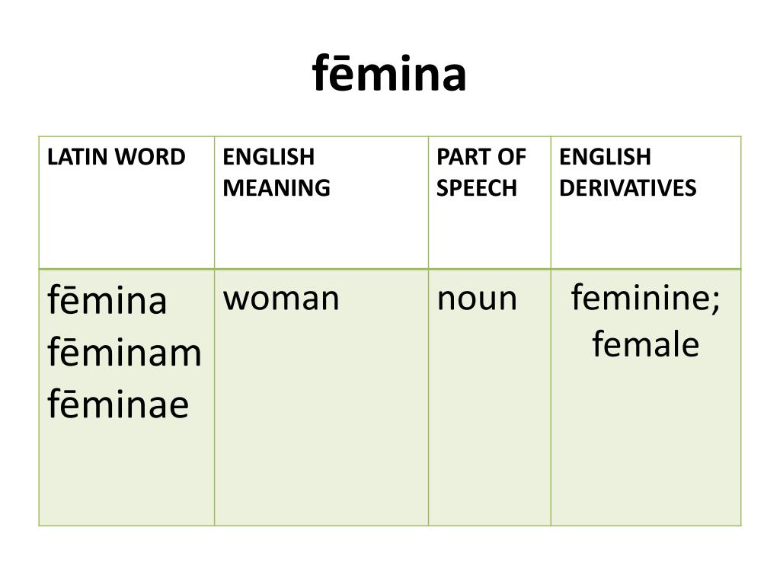Viewport: 780px width, 585px height.
Task: Click the word DERIVATIVES in header
Action: tap(628, 188)
